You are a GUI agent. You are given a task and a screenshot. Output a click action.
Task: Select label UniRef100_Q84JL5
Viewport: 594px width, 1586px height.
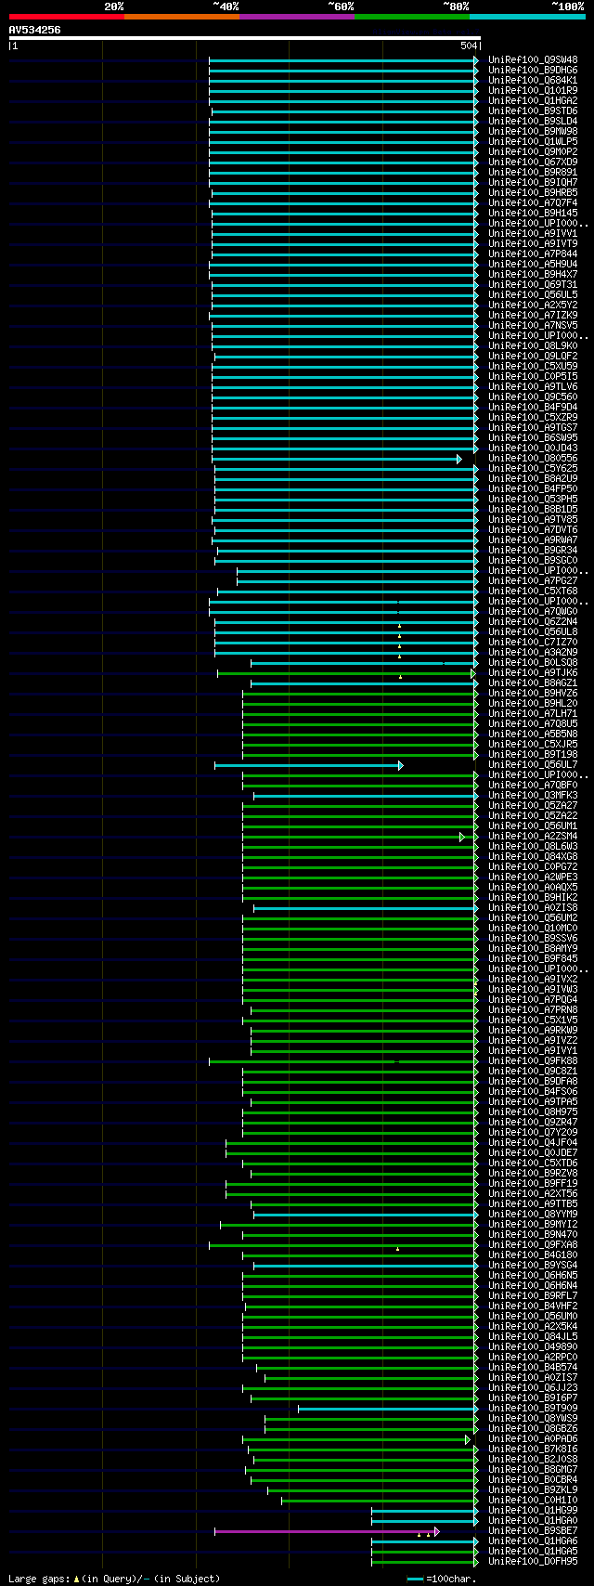533,1337
